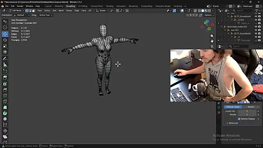Image resolution: width=263 pixels, height=148 pixels.
Task: Click the Blender logo icon in menu bar
Action: click(2, 6)
